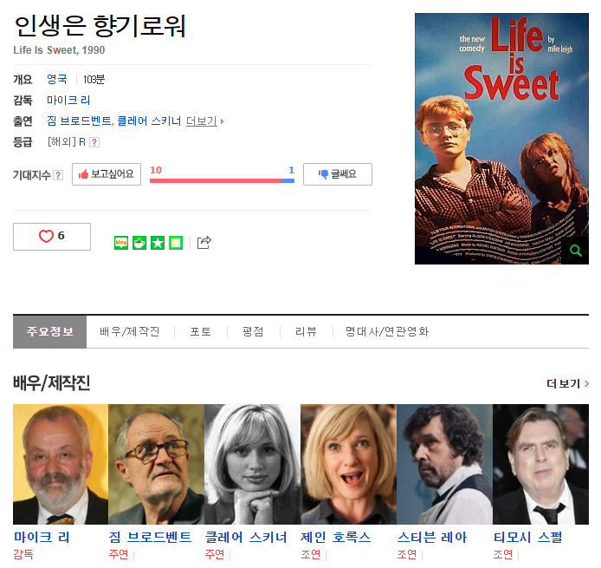Open rating help icon next to R
This screenshot has width=601, height=568.
94,142
